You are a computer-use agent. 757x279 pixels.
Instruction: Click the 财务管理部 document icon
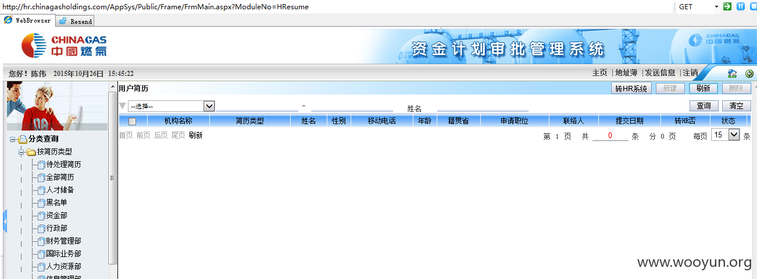41,241
